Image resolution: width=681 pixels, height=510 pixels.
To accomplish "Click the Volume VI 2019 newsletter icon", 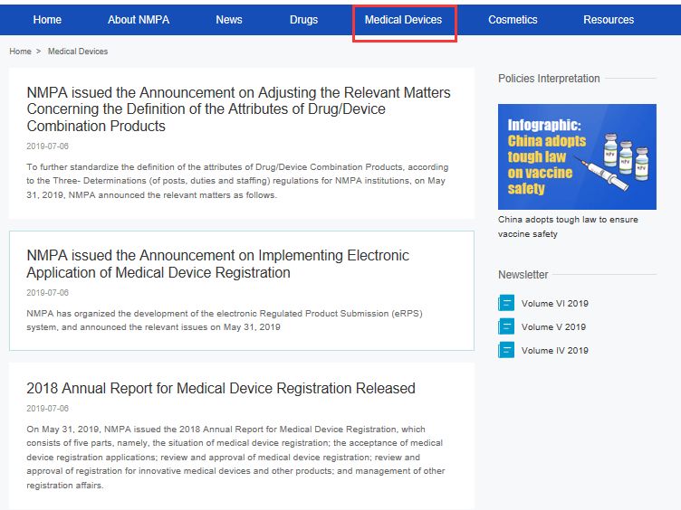I will point(506,304).
